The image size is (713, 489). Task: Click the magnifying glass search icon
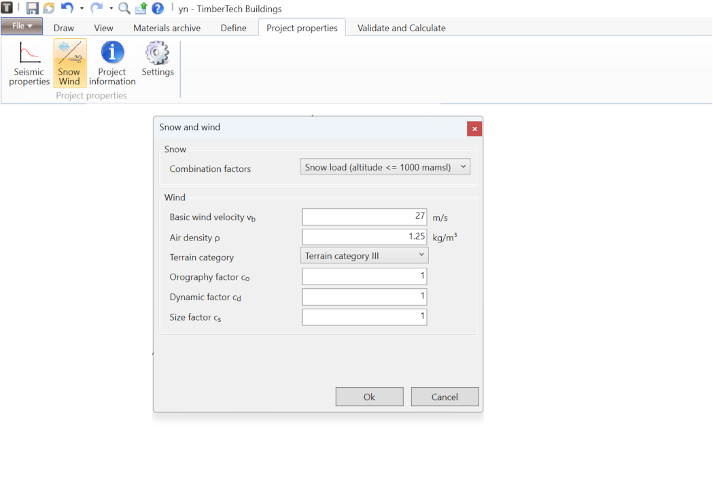click(x=124, y=8)
